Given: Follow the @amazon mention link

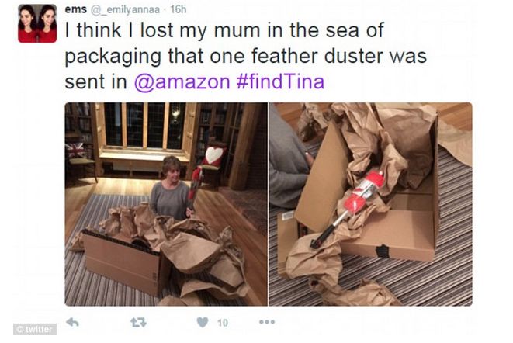Looking at the screenshot, I should (182, 81).
